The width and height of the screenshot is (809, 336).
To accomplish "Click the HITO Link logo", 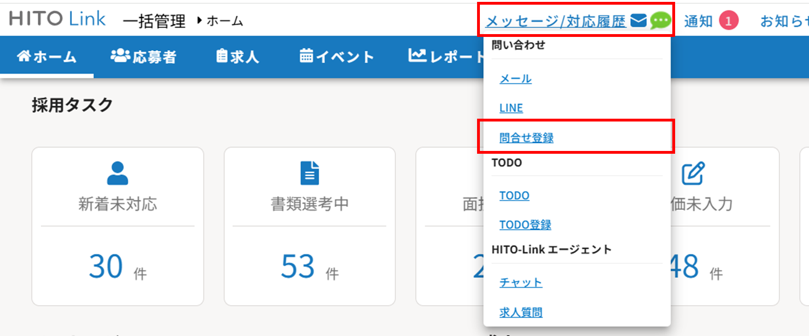I will (x=57, y=19).
